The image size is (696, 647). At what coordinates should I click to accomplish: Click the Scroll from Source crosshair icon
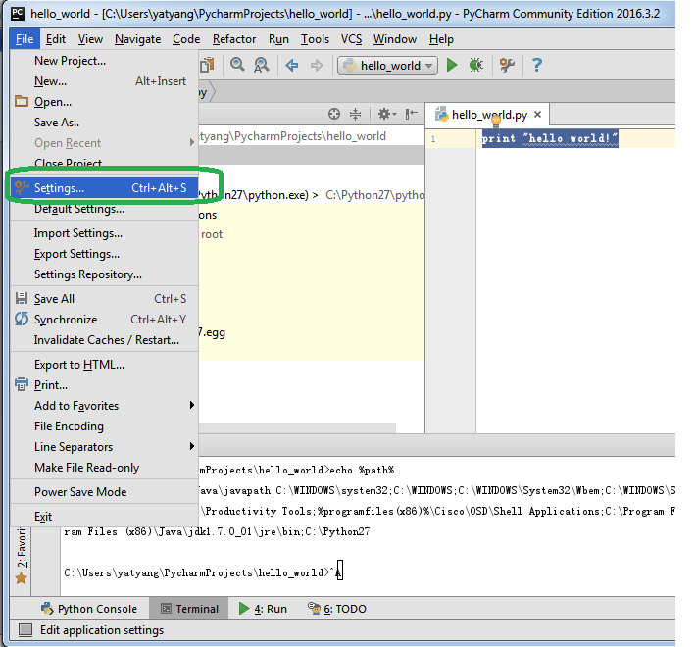tap(334, 114)
